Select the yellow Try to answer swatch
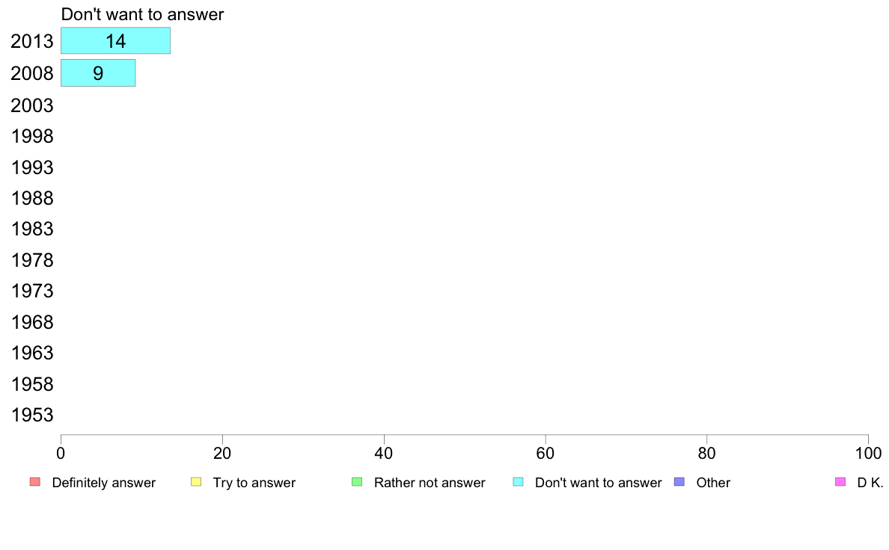The width and height of the screenshot is (889, 550). (196, 482)
